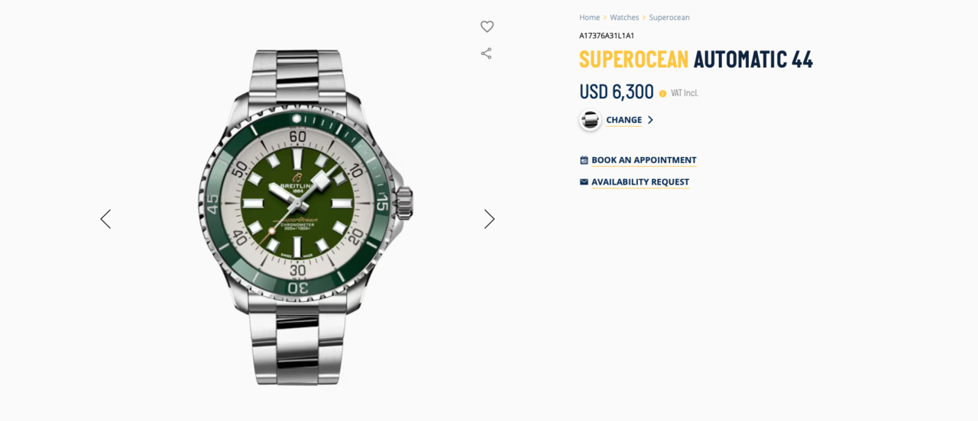Click the Superocean Automatic 44 title

(696, 59)
